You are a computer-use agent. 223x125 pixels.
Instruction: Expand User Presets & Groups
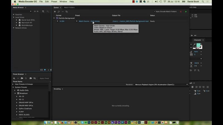[13, 84]
